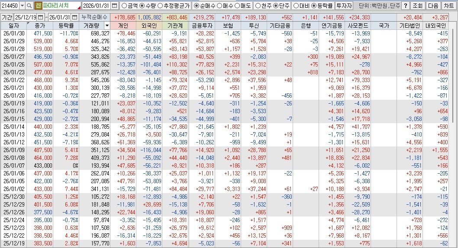Click the 외국인 column header
Viewport: 458px width, 248px height.
point(149,25)
